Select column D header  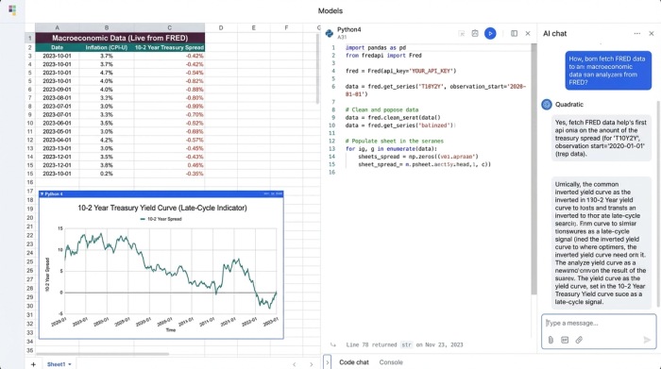coord(221,27)
